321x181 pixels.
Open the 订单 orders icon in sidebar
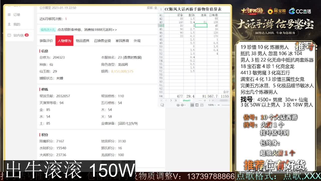tap(9, 15)
